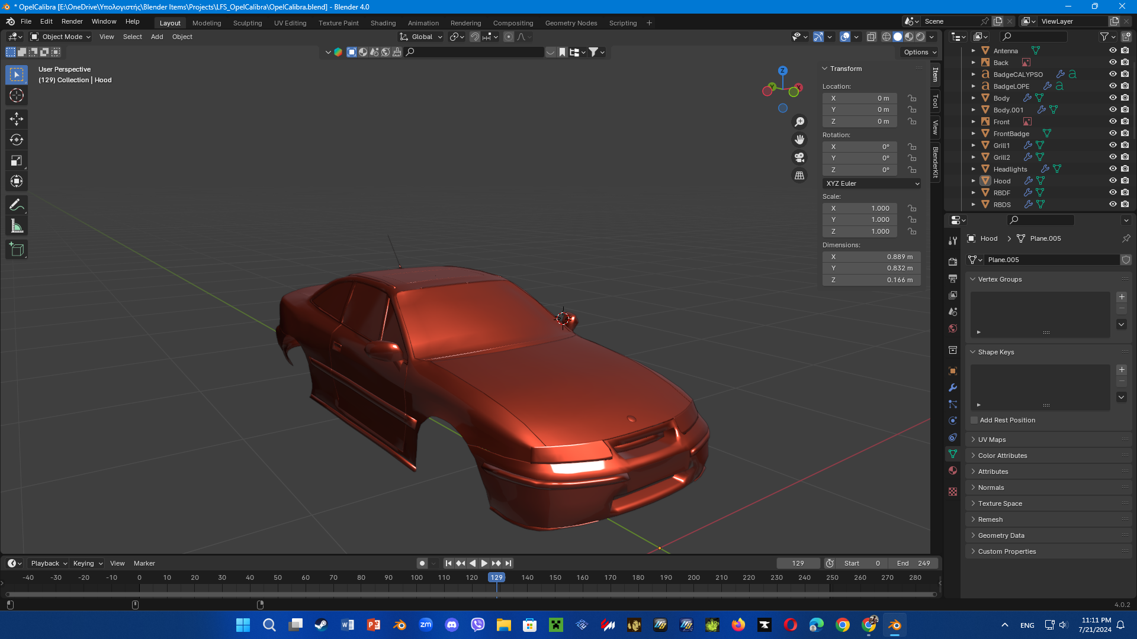Open the Object Mode dropdown

pos(61,37)
